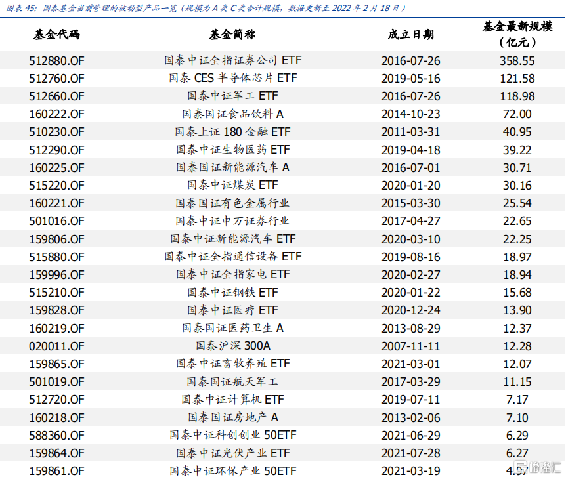This screenshot has width=566, height=479.
Task: Select 国泰国证有色金属行业
Action: coord(233,203)
